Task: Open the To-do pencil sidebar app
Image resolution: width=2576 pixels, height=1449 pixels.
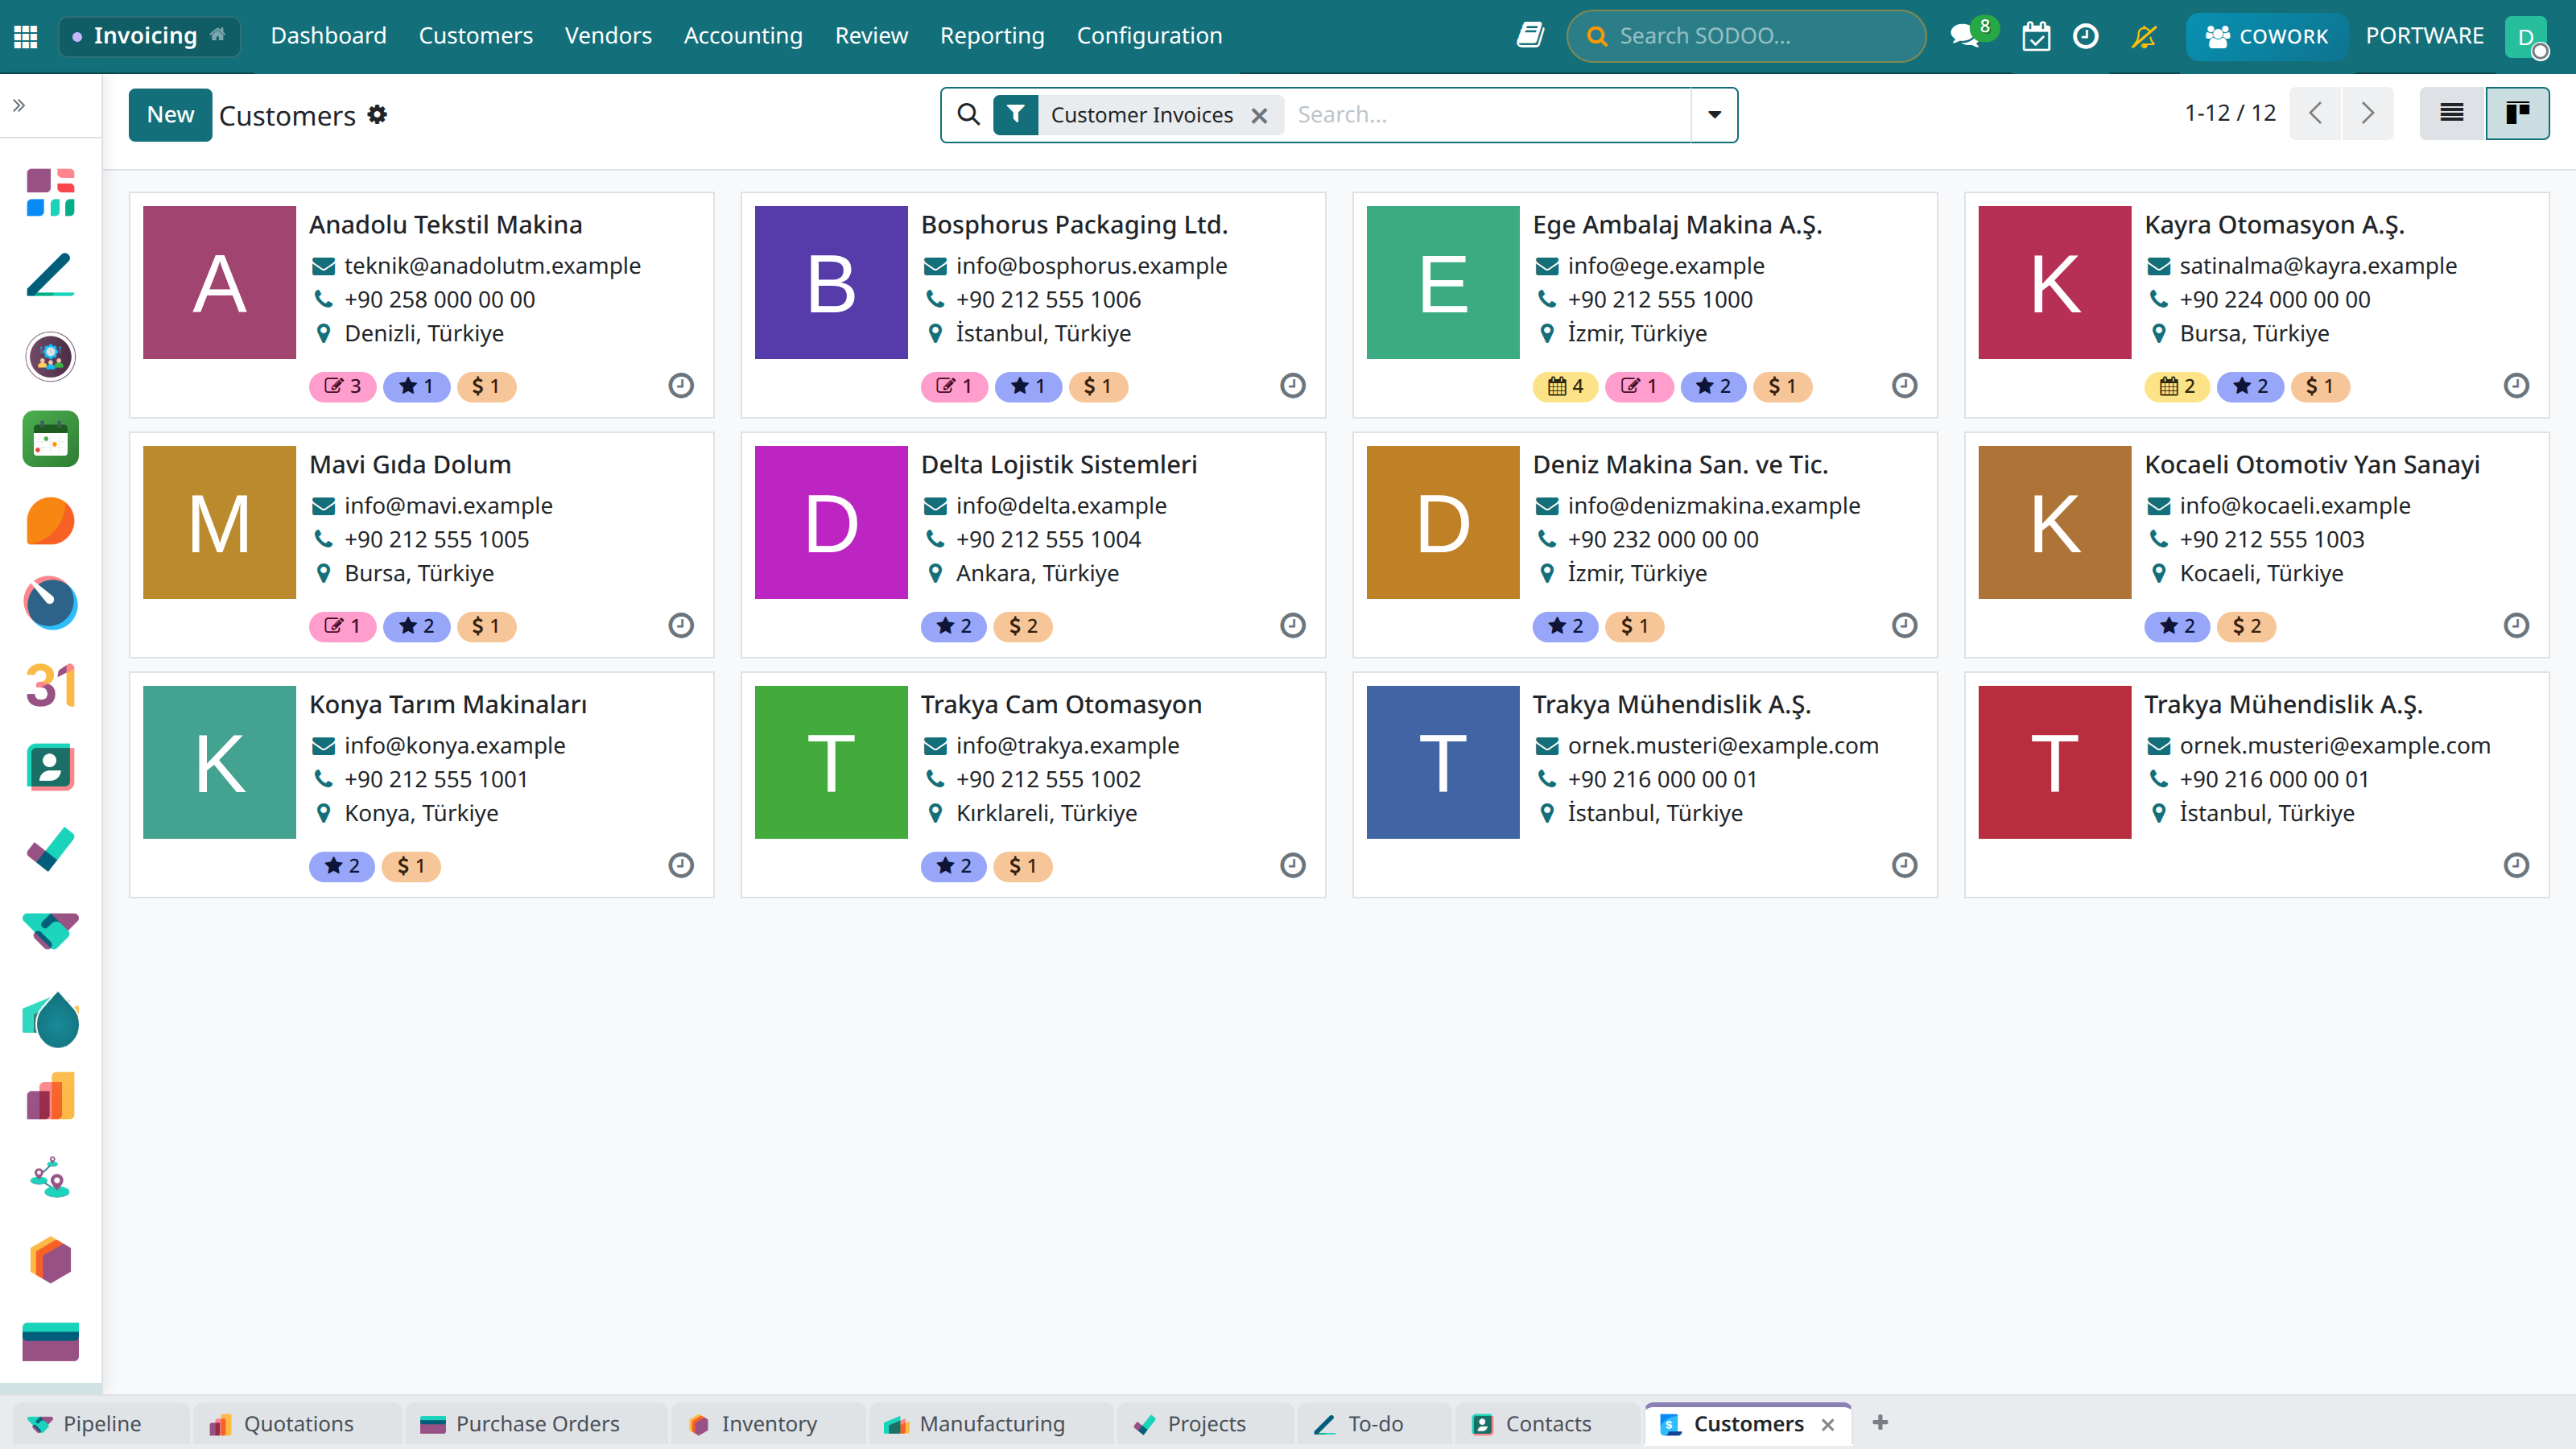Action: (x=50, y=275)
